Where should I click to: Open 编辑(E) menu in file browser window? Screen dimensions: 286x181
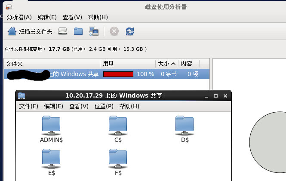pyautogui.click(x=54, y=106)
